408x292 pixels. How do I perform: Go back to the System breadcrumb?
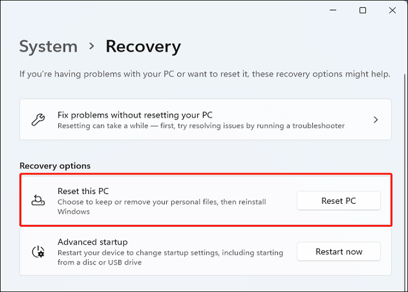pyautogui.click(x=48, y=47)
